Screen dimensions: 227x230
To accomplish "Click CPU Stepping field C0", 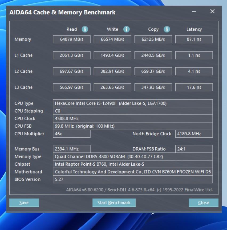I will point(133,111).
